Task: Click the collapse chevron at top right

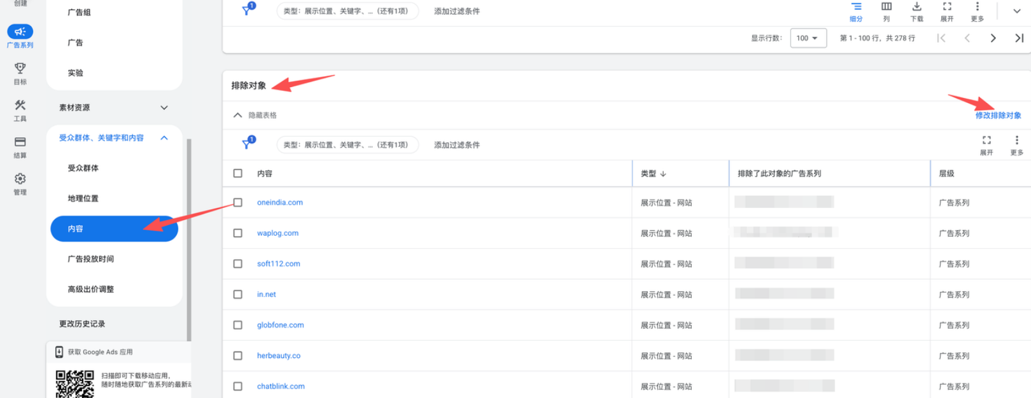Action: pos(1017,11)
